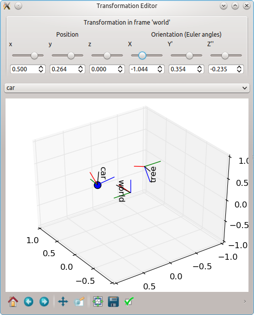Click the Home reset view icon
The width and height of the screenshot is (254, 315).
tap(13, 301)
